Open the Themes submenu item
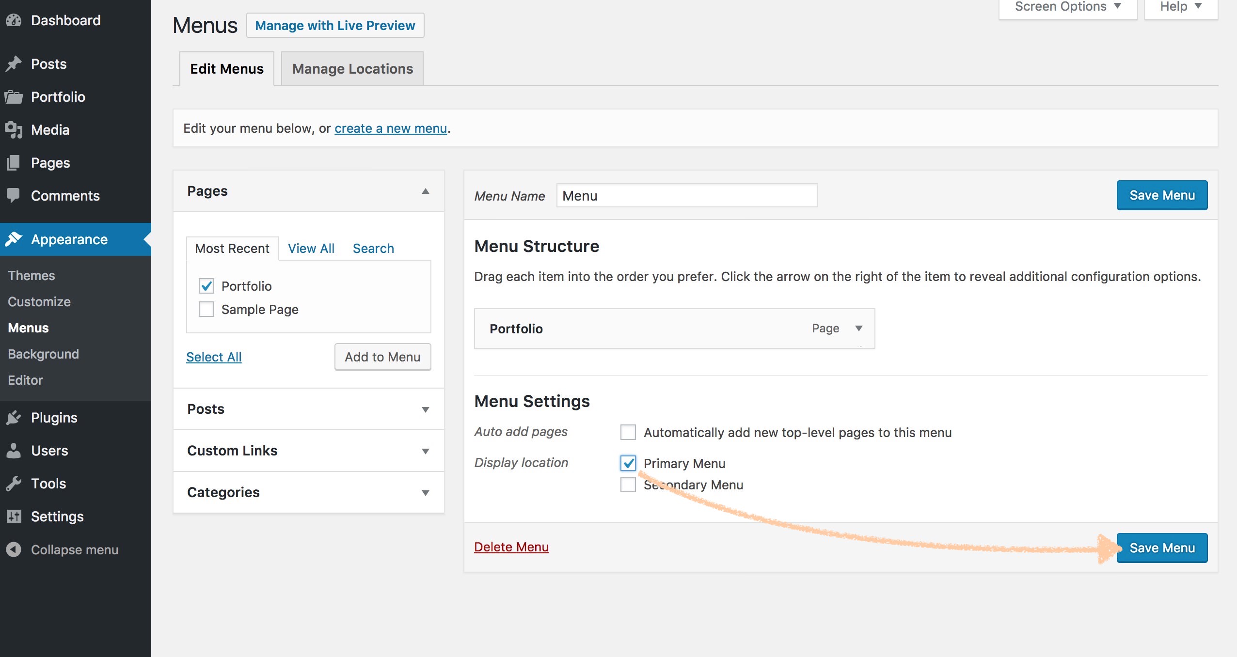This screenshot has width=1237, height=657. point(32,275)
